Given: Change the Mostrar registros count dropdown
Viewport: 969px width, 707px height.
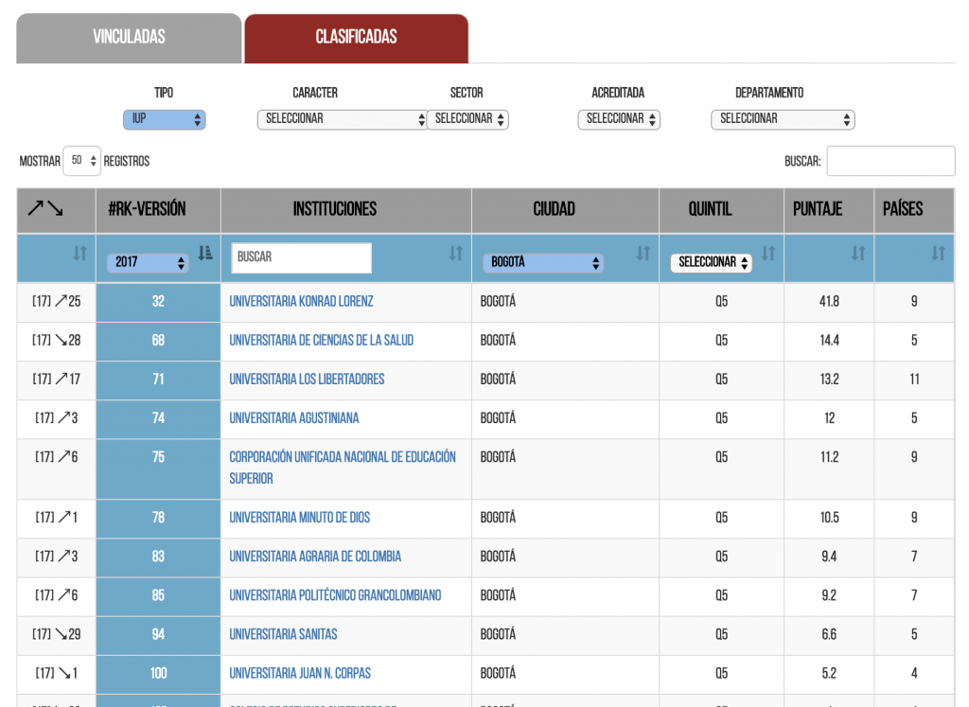Looking at the screenshot, I should tap(81, 161).
